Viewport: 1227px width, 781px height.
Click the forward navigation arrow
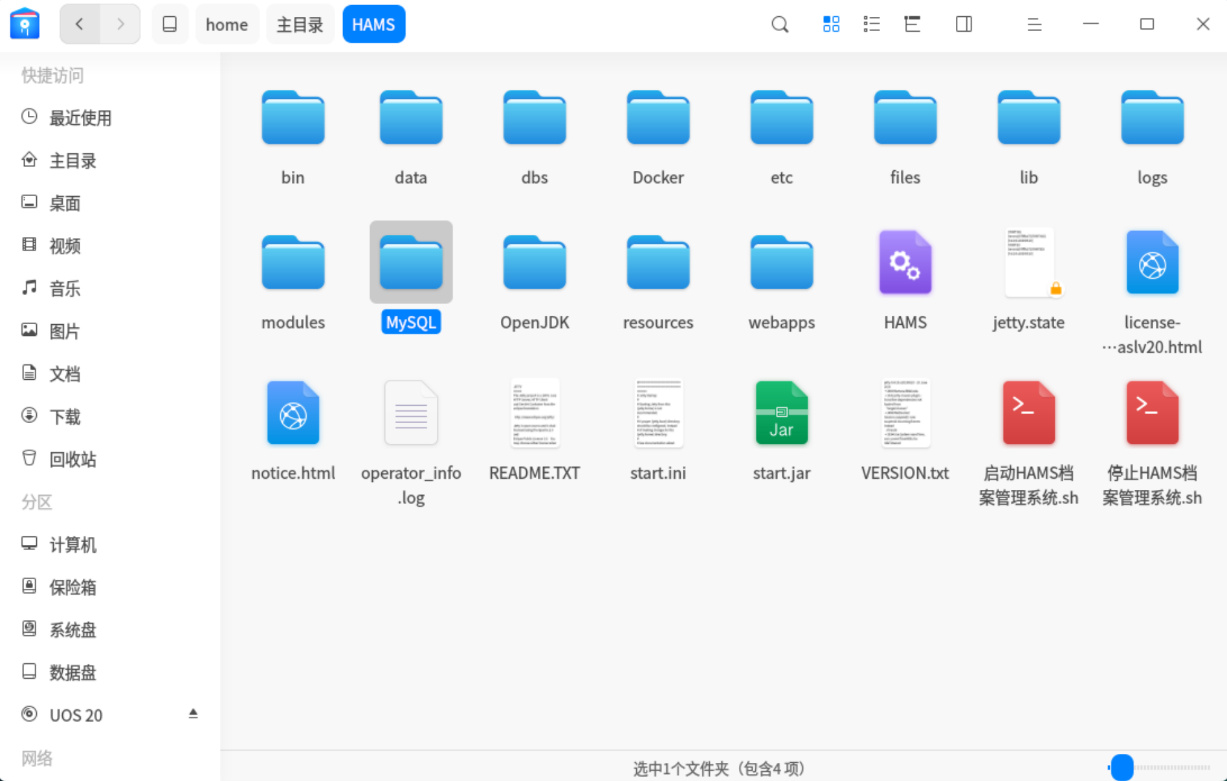pos(120,25)
